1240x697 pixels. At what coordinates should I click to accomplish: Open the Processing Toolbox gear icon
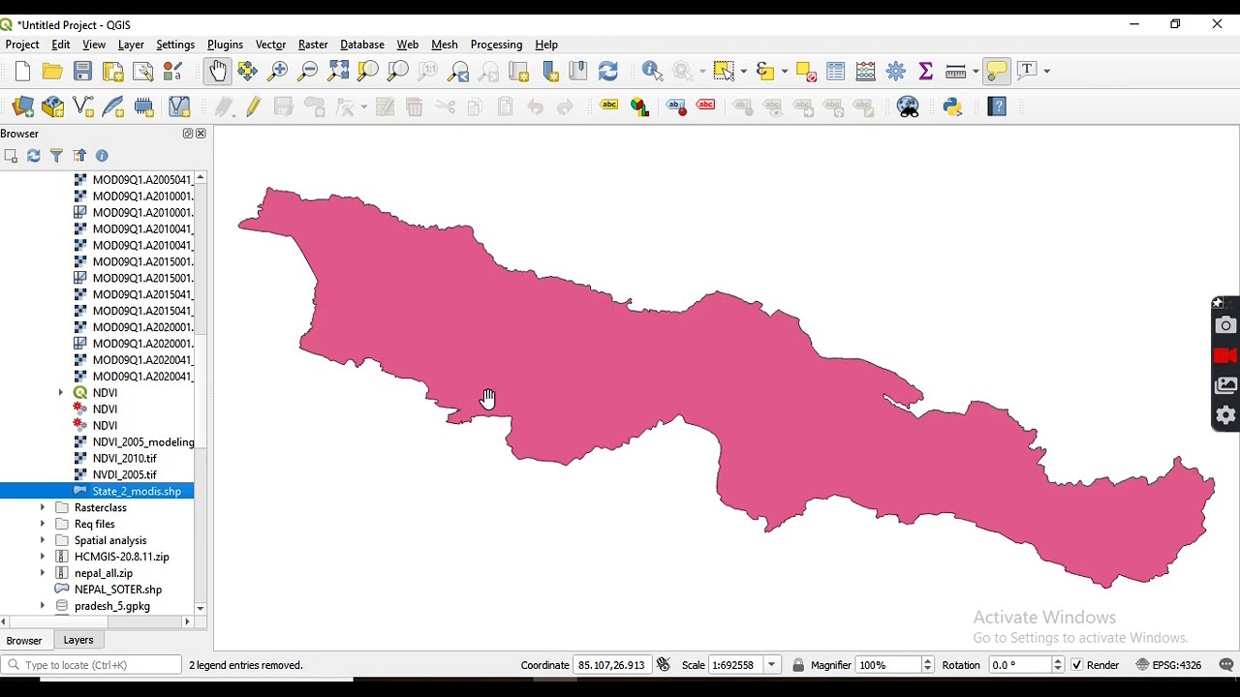click(x=896, y=71)
